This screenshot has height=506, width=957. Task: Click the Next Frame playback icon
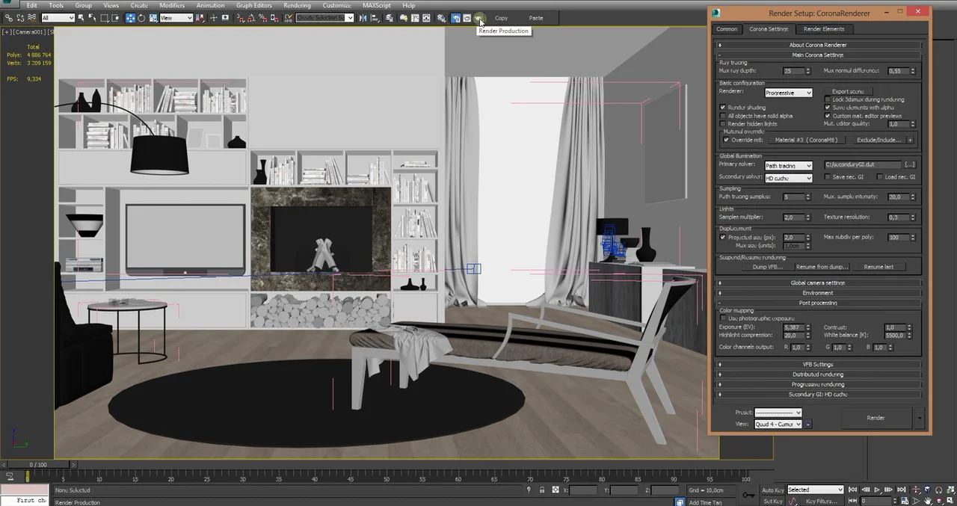click(888, 490)
